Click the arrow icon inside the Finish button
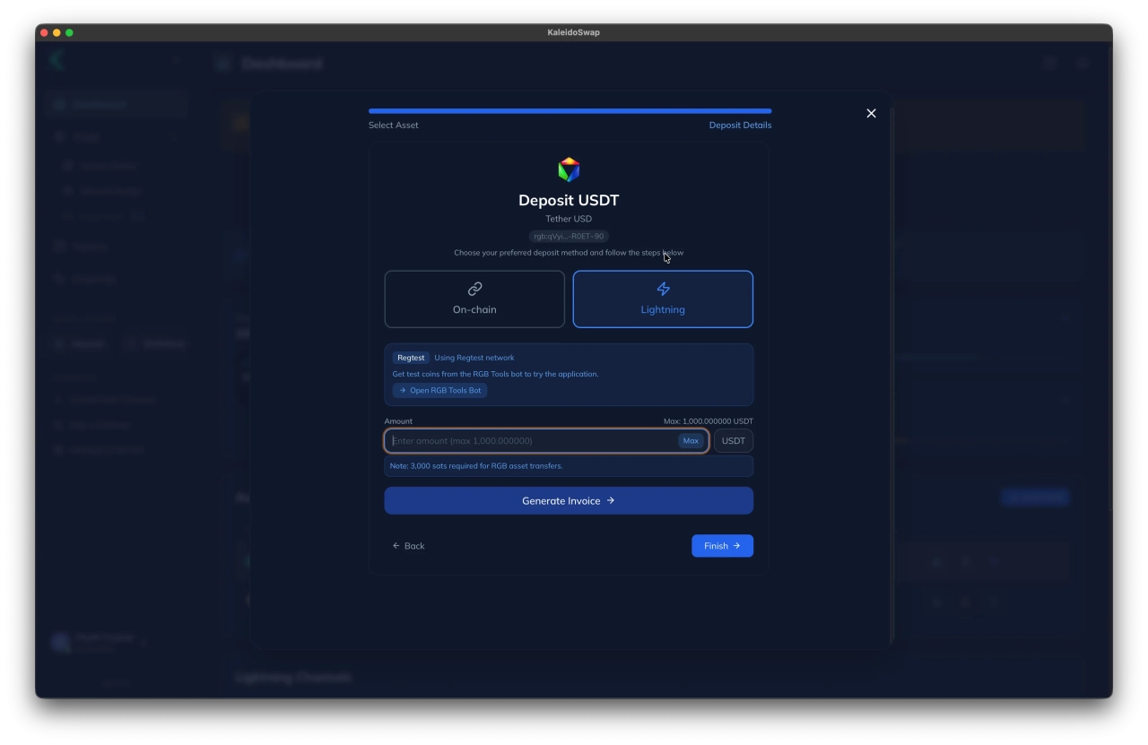 [736, 545]
